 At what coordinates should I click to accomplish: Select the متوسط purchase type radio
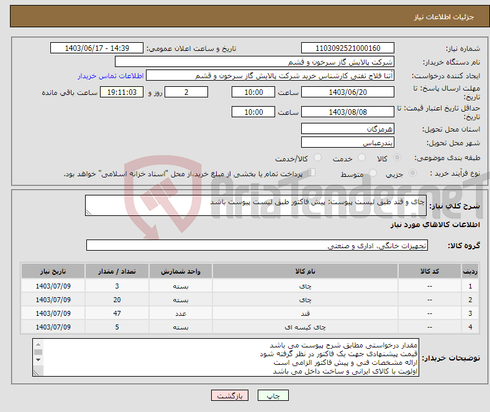click(x=373, y=173)
